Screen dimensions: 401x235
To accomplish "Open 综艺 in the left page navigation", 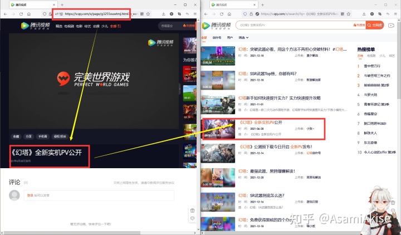I will [88, 26].
